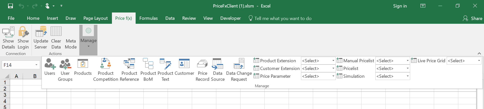Click the Sign in link
The image size is (484, 109).
400,6
